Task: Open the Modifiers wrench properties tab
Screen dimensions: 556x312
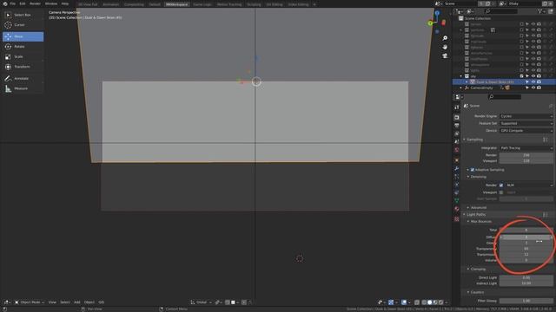Action: coord(457,168)
